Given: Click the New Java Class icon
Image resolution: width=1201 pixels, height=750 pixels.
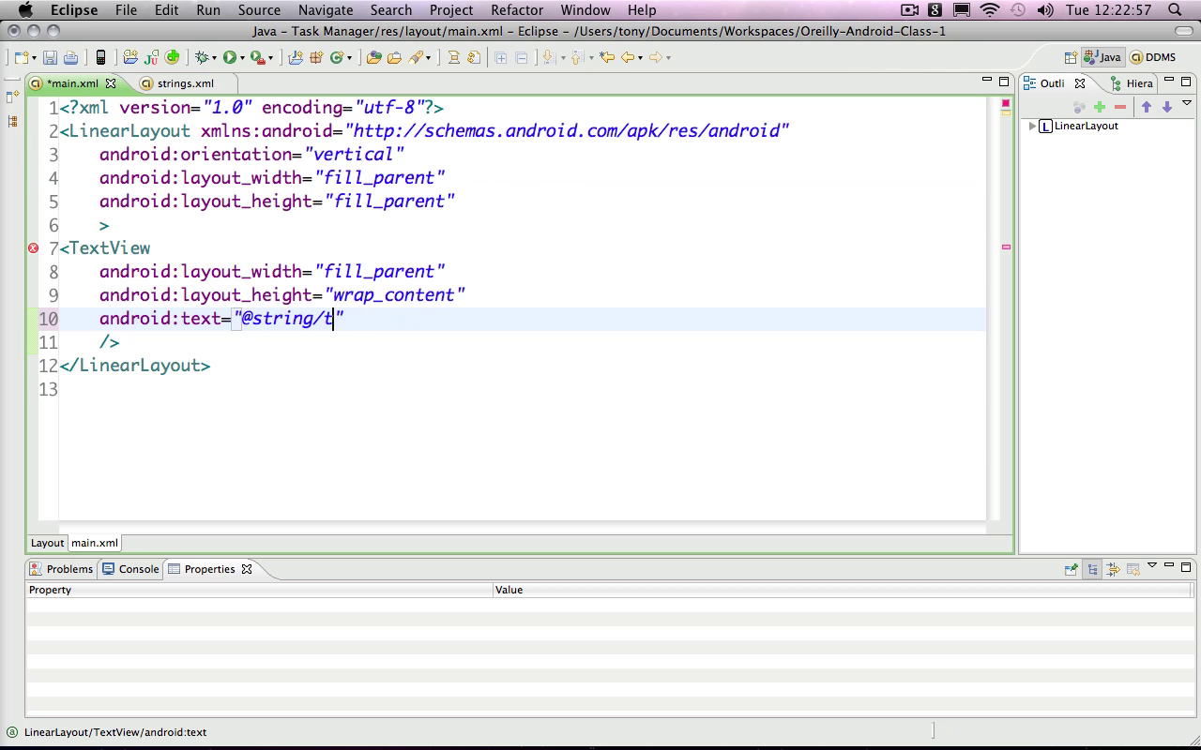Looking at the screenshot, I should (x=337, y=57).
